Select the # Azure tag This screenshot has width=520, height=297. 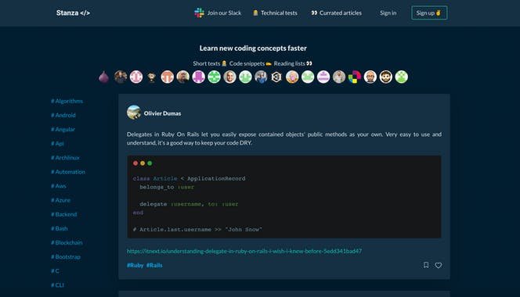pyautogui.click(x=60, y=200)
